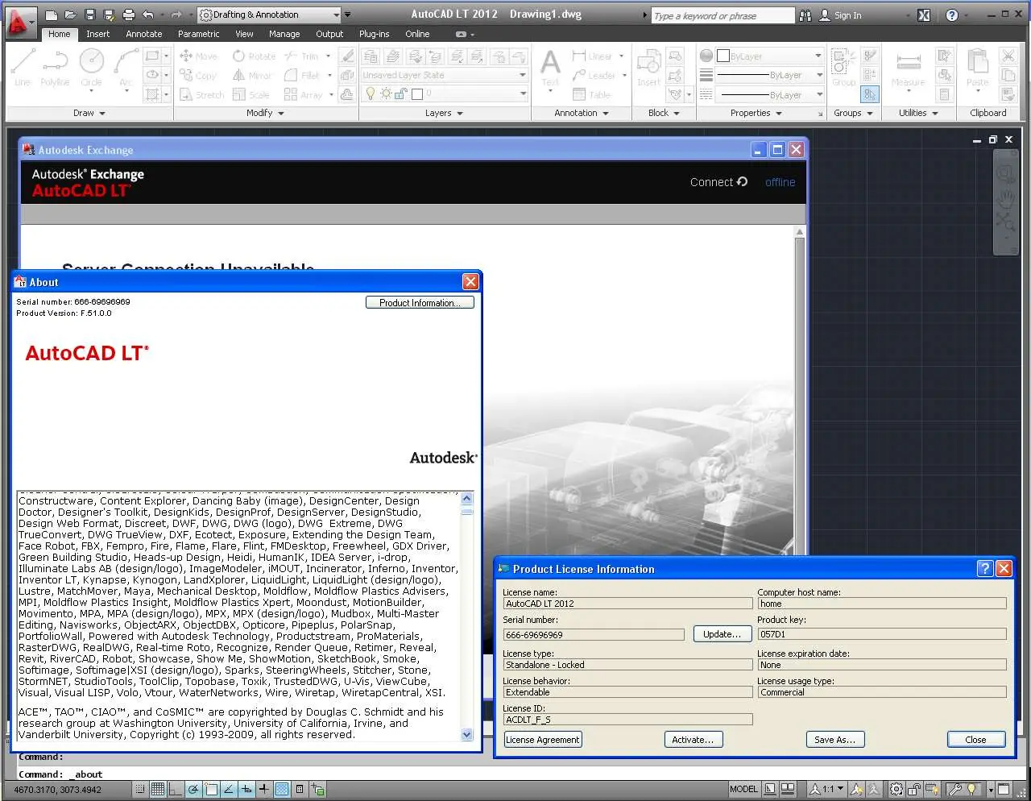Choose the Scale tool
This screenshot has width=1031, height=801.
click(x=251, y=94)
